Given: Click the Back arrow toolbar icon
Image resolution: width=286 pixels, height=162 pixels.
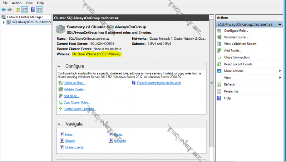Looking at the screenshot, I should point(4,9).
